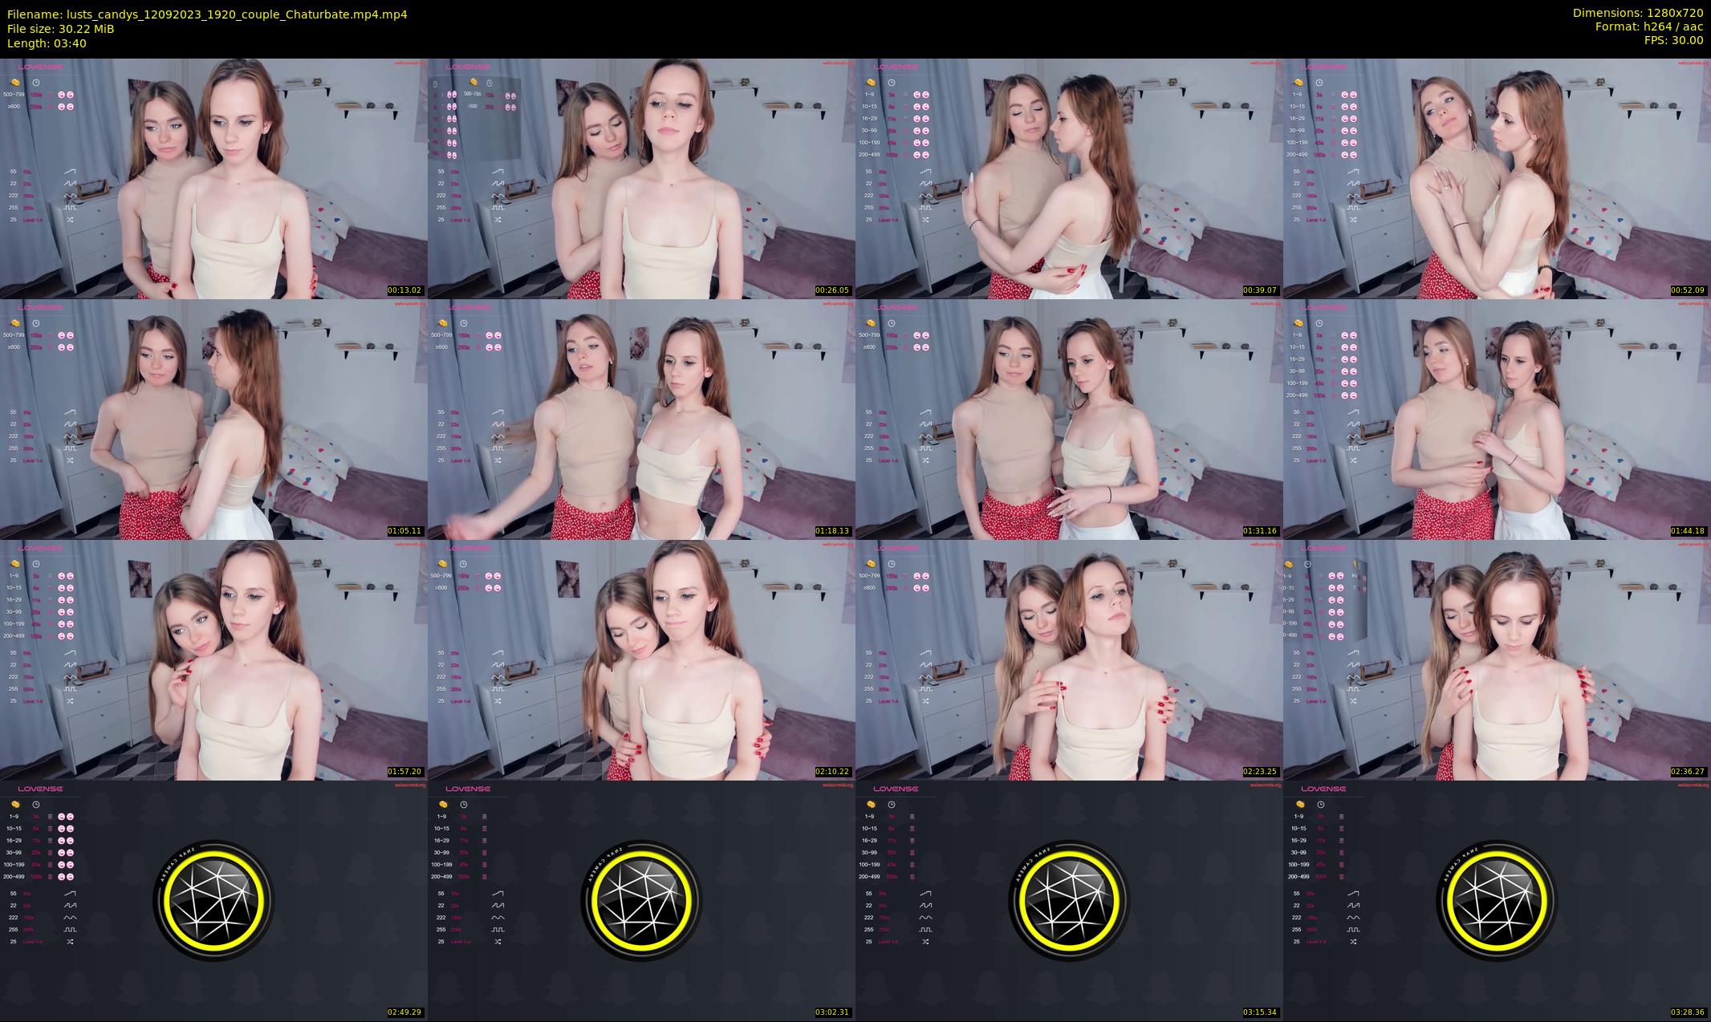Click the clock icon in the 03:02.31 frame
Image resolution: width=1711 pixels, height=1022 pixels.
pos(464,804)
